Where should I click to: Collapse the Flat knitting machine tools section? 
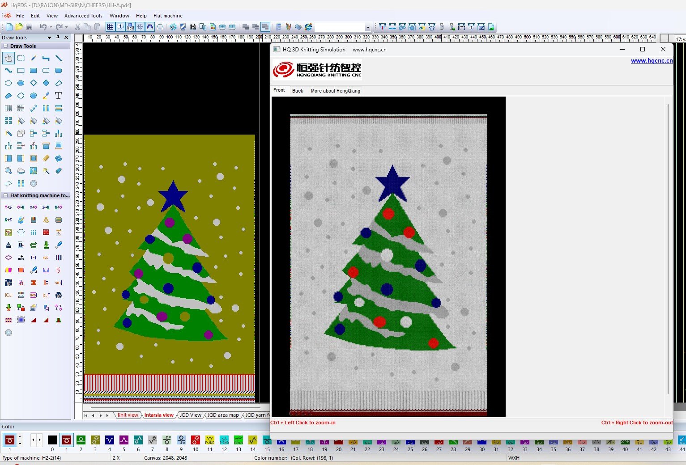tap(5, 195)
